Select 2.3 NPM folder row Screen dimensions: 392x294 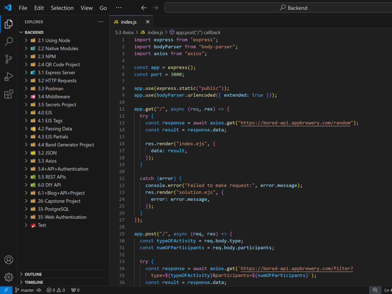point(63,56)
